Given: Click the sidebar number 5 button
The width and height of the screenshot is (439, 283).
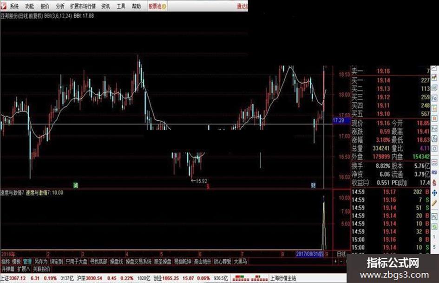Looking at the screenshot, I should 434,247.
